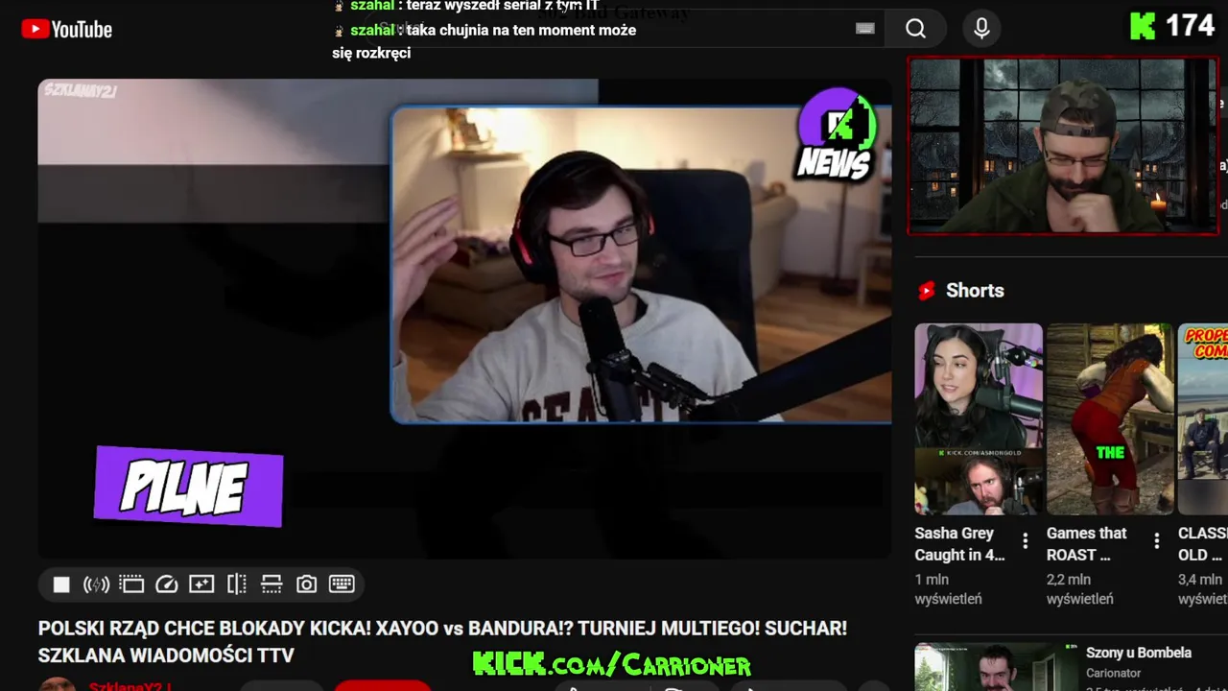Toggle the volume booster signal icon
The height and width of the screenshot is (691, 1228).
tap(96, 584)
